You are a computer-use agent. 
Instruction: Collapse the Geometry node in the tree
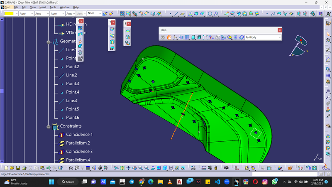click(x=49, y=42)
